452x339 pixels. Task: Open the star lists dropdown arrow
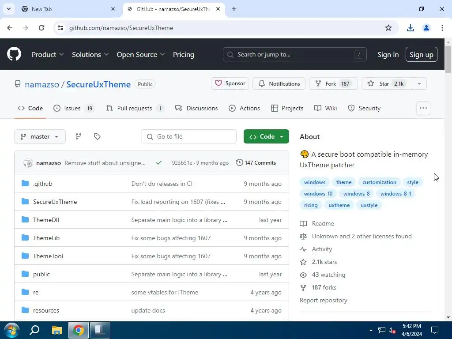(x=419, y=83)
